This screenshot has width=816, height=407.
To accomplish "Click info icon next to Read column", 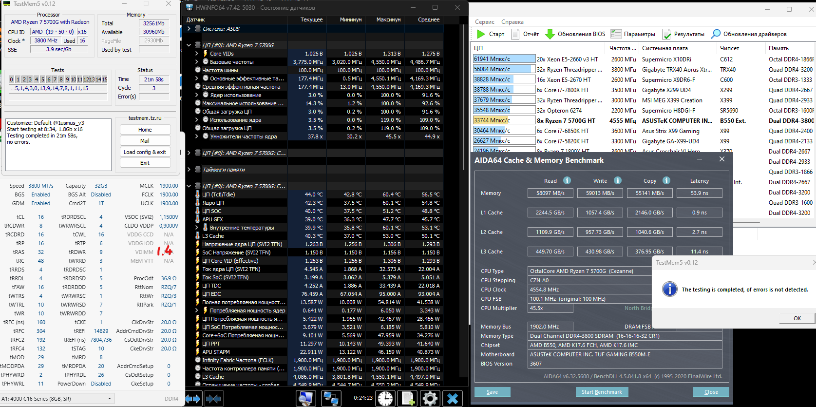I will coord(567,180).
